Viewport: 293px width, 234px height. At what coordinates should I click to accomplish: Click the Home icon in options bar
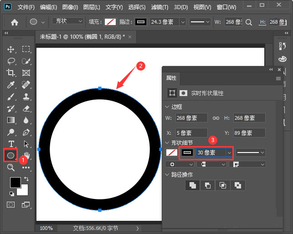15,22
